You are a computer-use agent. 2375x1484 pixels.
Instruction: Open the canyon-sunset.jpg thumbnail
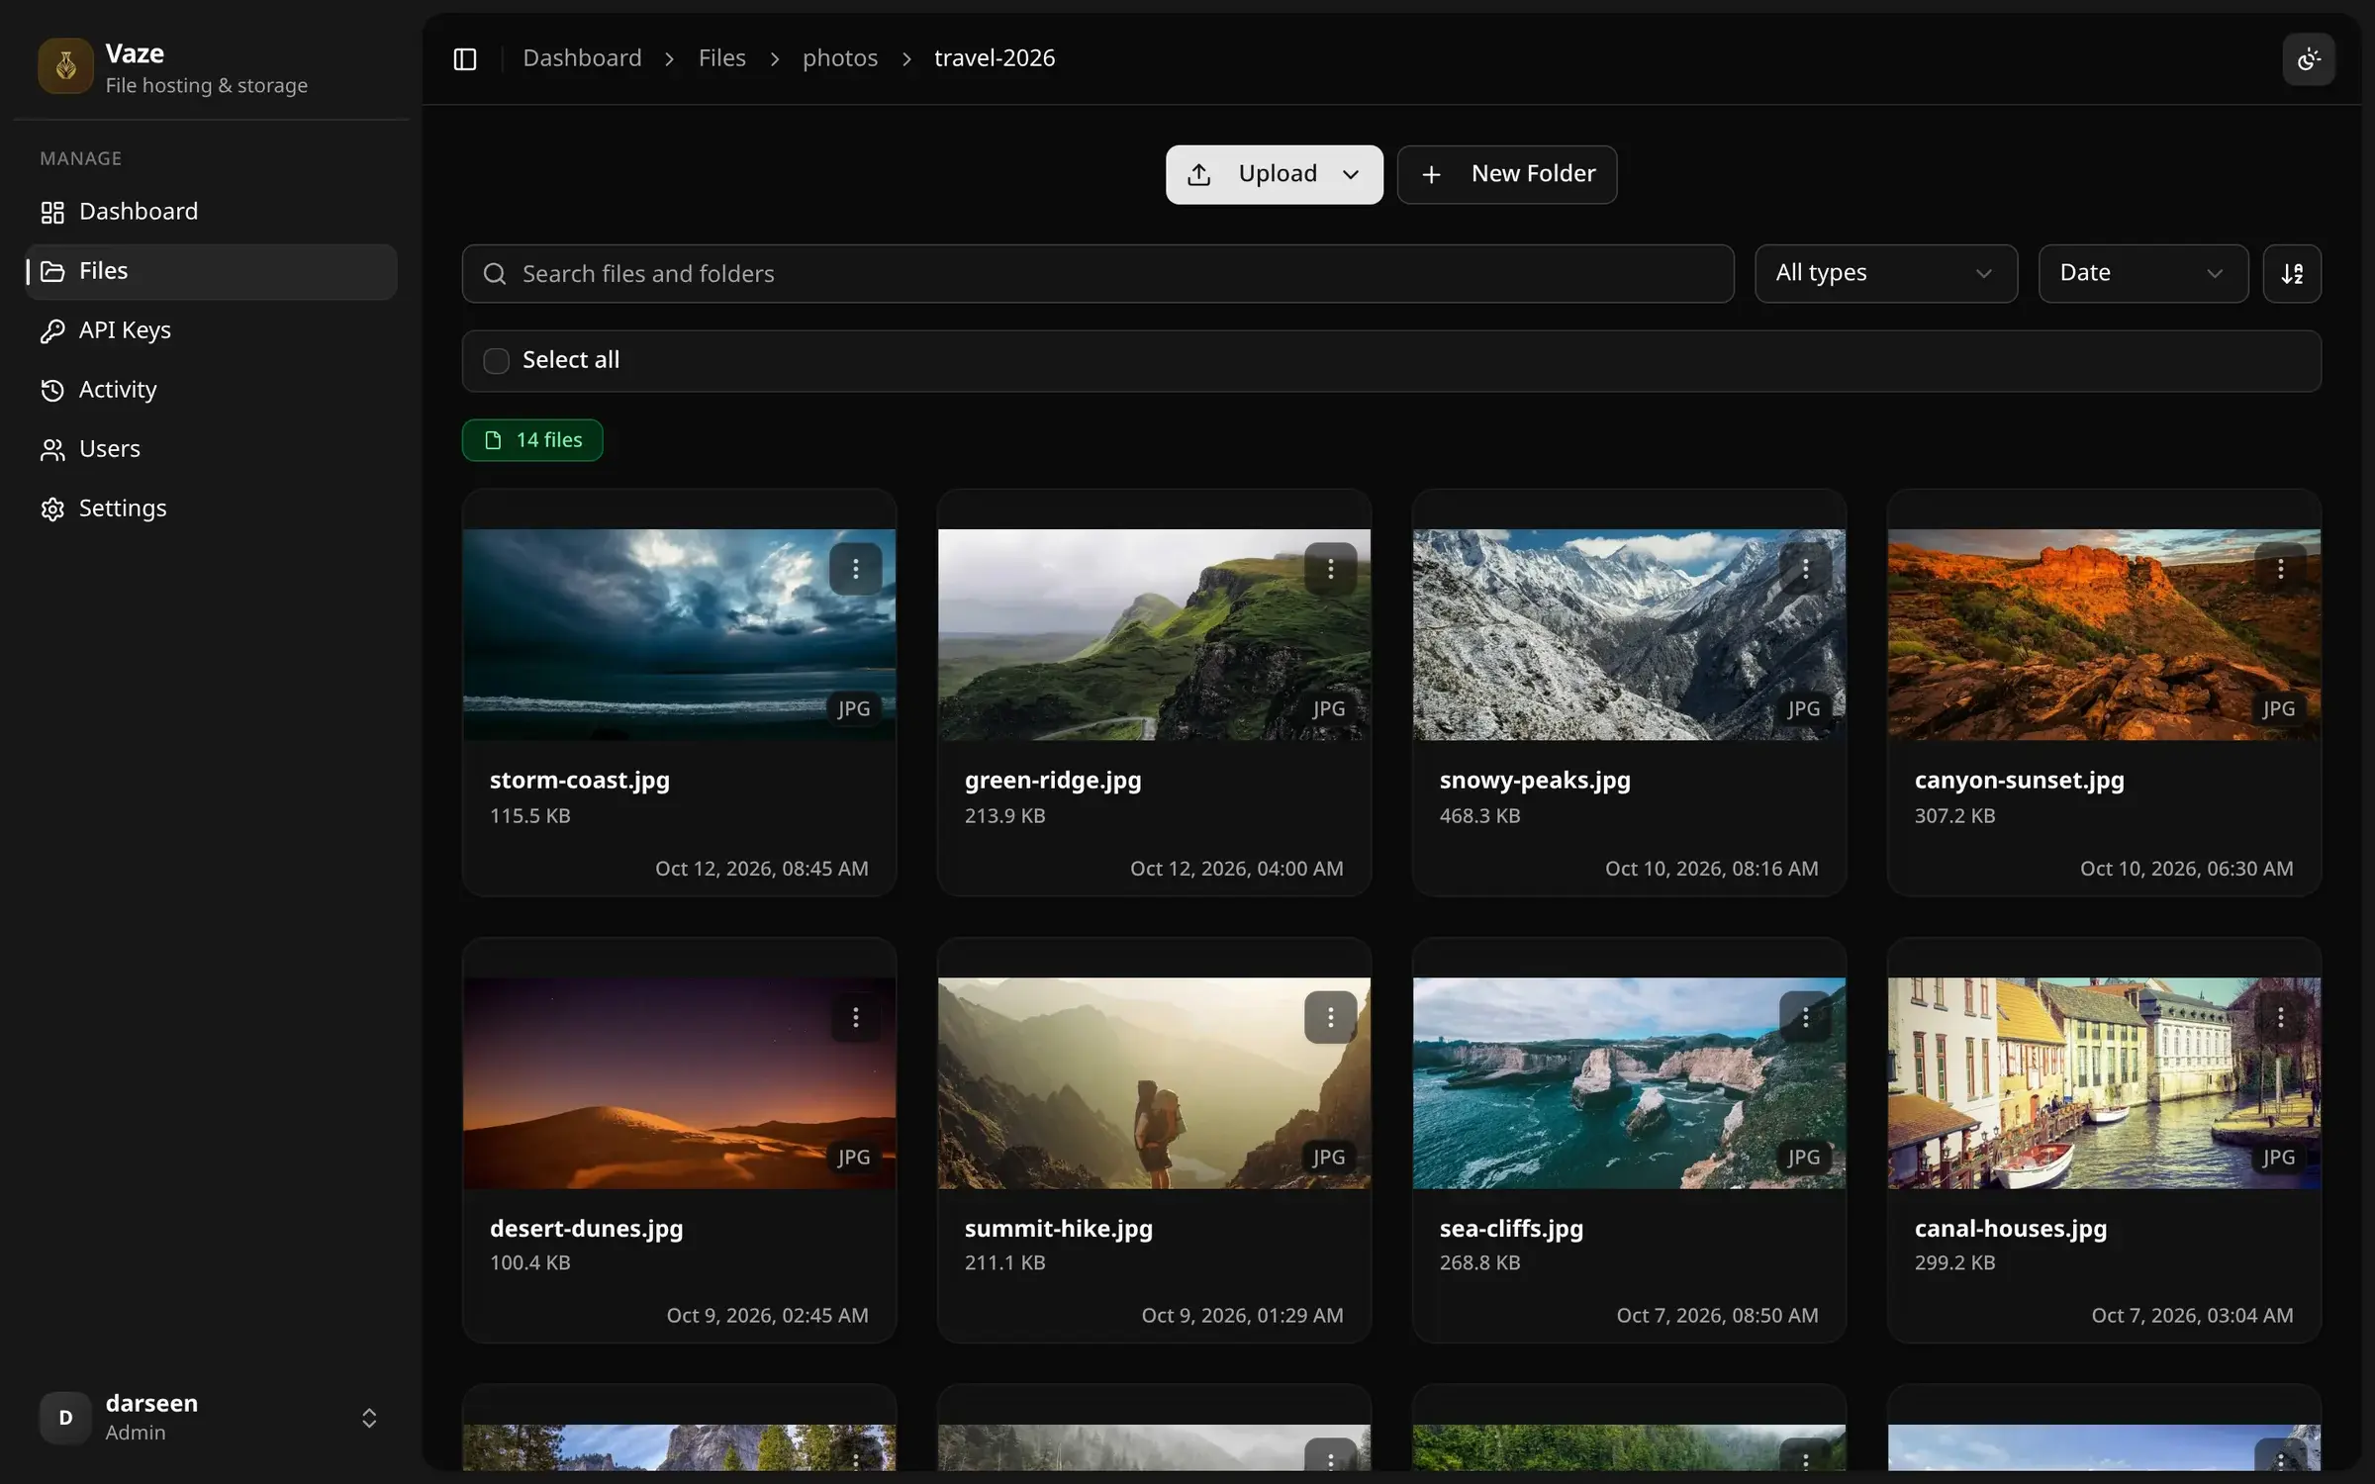point(2104,634)
